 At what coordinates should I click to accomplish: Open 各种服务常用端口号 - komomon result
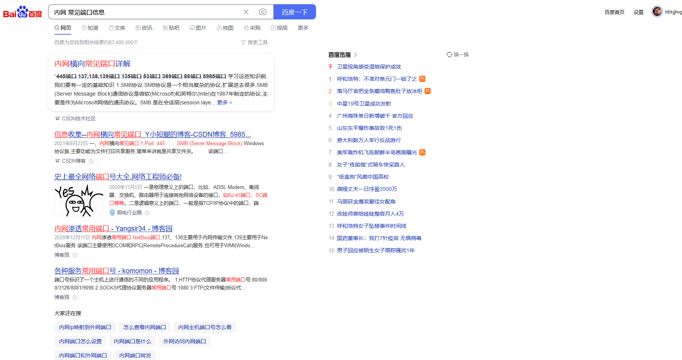[x=117, y=270]
